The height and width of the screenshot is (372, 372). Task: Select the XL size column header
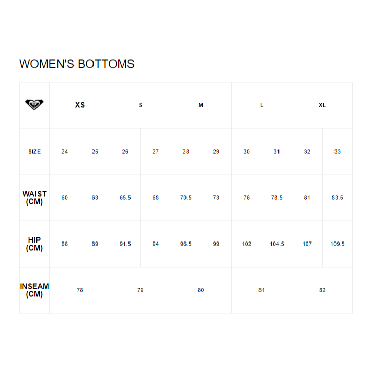tap(322, 105)
